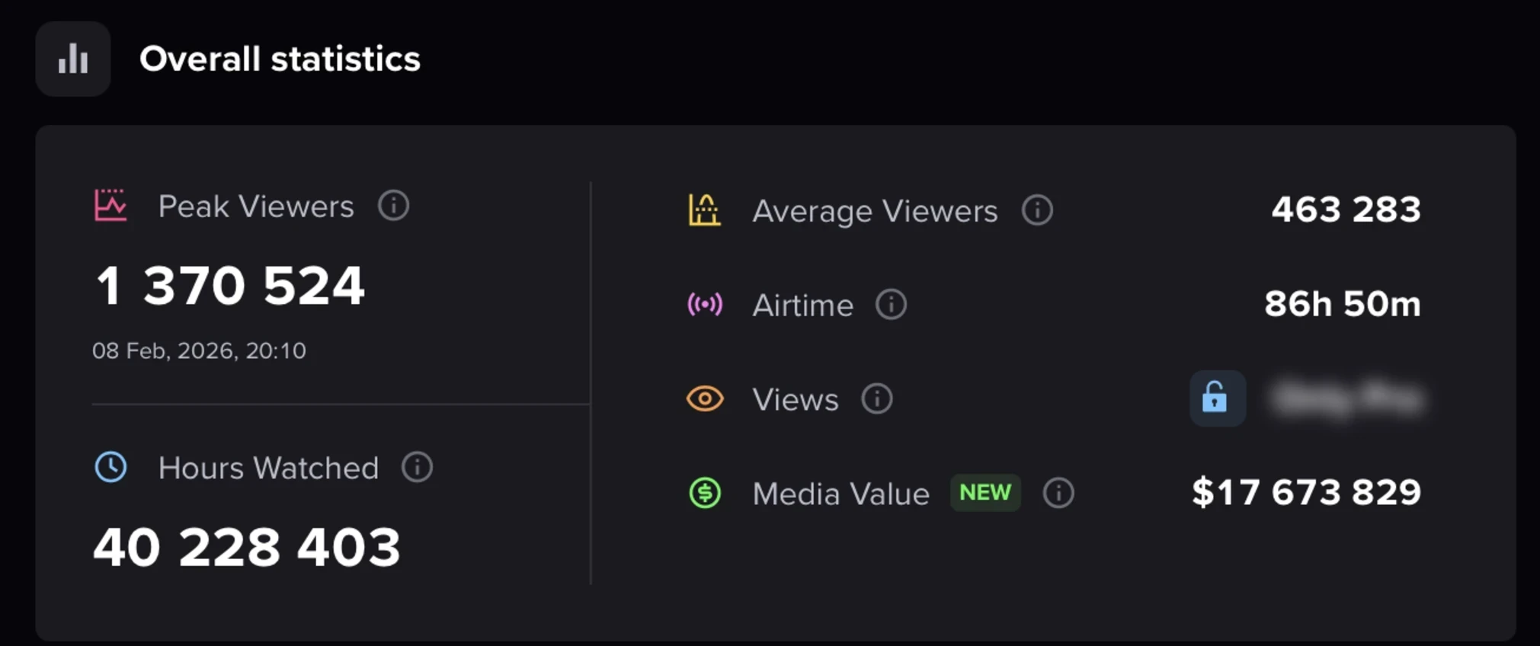Click the Media Value info icon
The height and width of the screenshot is (646, 1540).
point(1058,493)
